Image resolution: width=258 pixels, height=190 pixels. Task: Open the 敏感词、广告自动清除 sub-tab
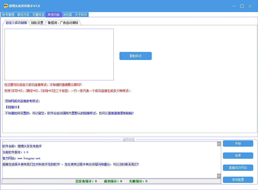pos(63,23)
